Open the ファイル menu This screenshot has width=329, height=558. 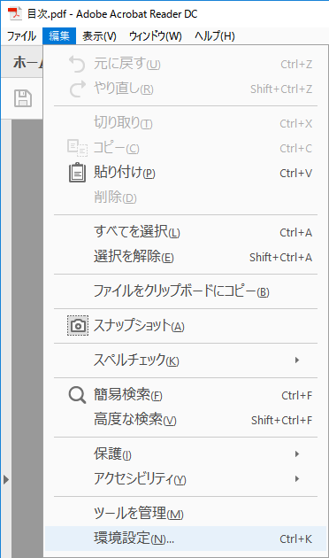pos(22,36)
